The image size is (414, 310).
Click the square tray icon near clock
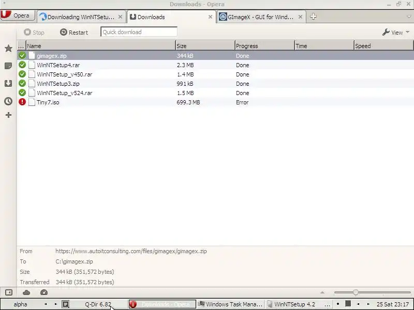(348, 304)
